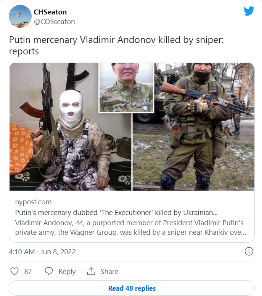This screenshot has width=262, height=296.
Task: Click the article description about Wagner Group
Action: pyautogui.click(x=130, y=228)
